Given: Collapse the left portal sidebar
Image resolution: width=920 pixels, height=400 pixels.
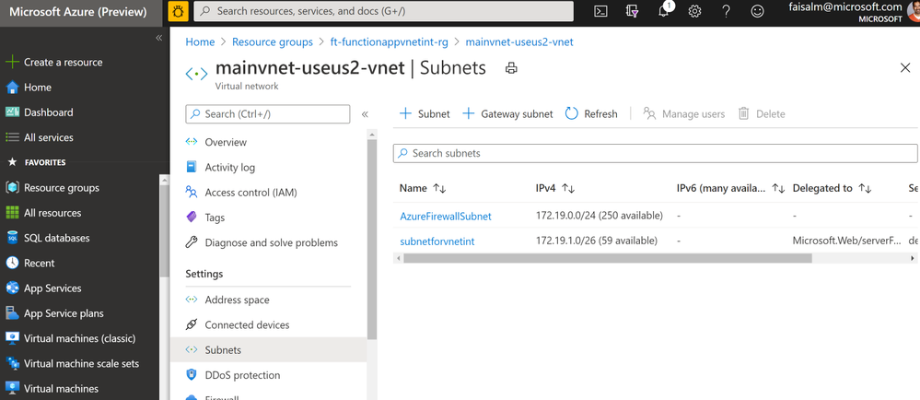Looking at the screenshot, I should 158,38.
